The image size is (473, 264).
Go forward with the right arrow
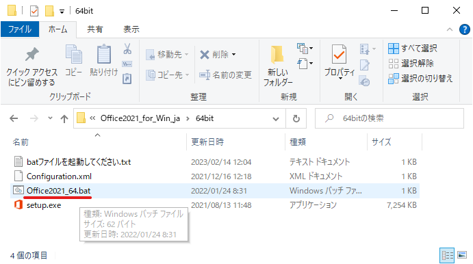(34, 118)
